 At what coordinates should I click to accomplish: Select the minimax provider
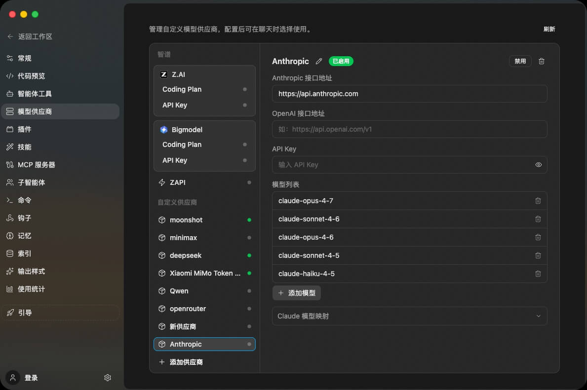[204, 238]
